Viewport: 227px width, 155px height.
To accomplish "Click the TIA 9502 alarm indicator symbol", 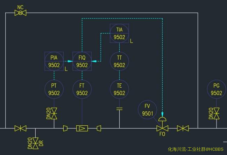I will (x=119, y=33).
